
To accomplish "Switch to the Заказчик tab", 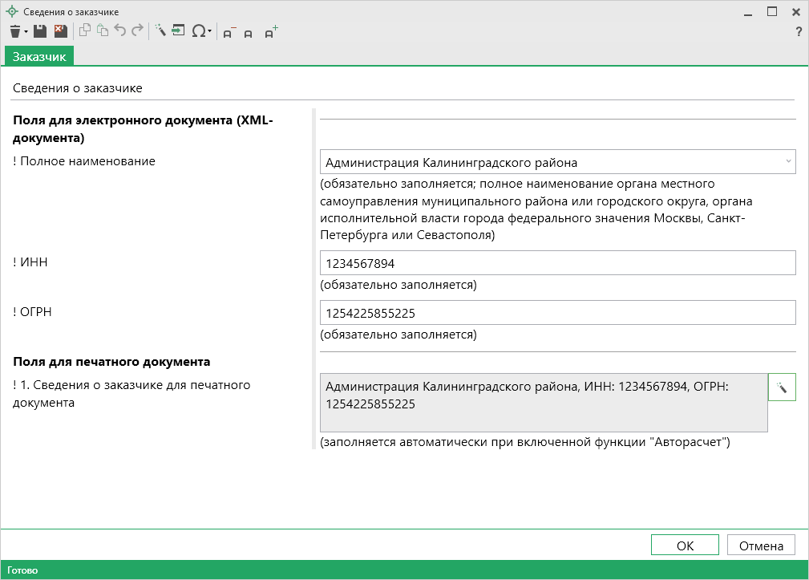I will pos(39,56).
